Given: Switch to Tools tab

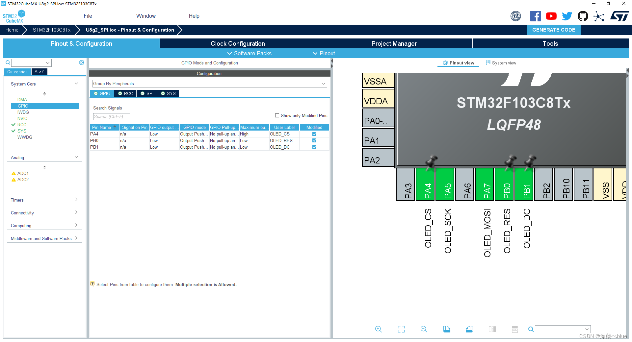Looking at the screenshot, I should [550, 43].
